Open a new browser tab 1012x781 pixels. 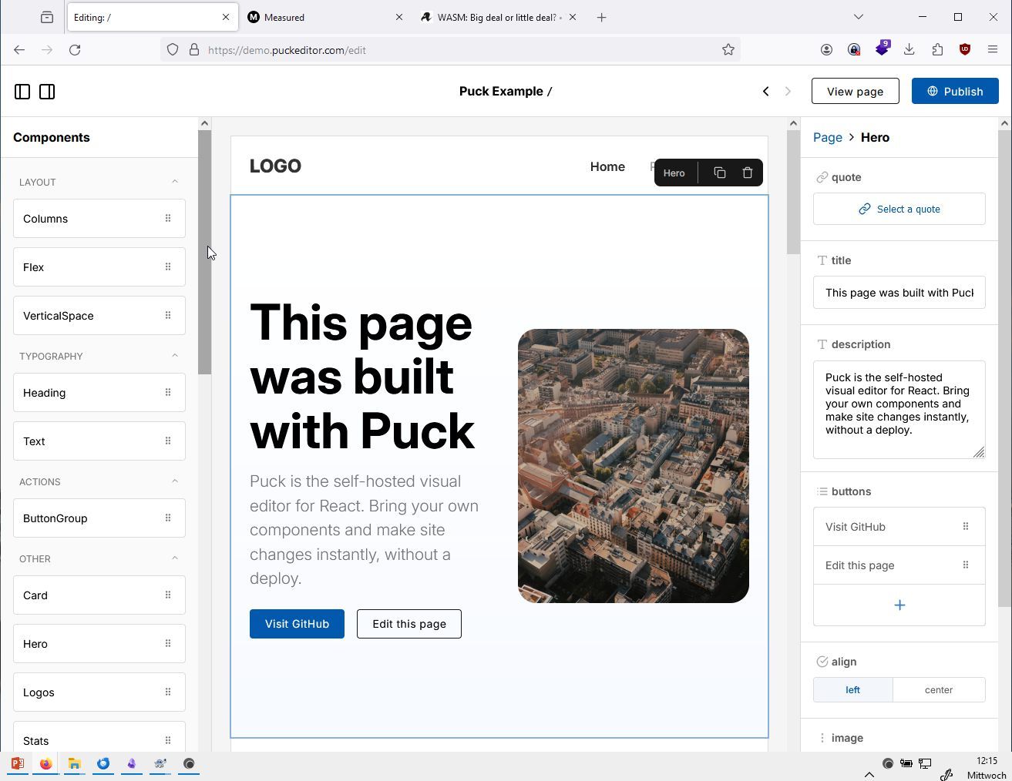pyautogui.click(x=602, y=17)
